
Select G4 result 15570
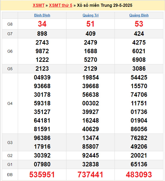[139, 86]
